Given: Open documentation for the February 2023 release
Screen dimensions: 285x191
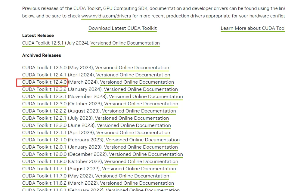Looking at the screenshot, I should point(143,140).
